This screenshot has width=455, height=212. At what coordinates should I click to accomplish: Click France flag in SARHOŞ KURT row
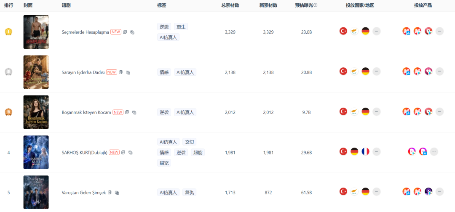point(365,151)
